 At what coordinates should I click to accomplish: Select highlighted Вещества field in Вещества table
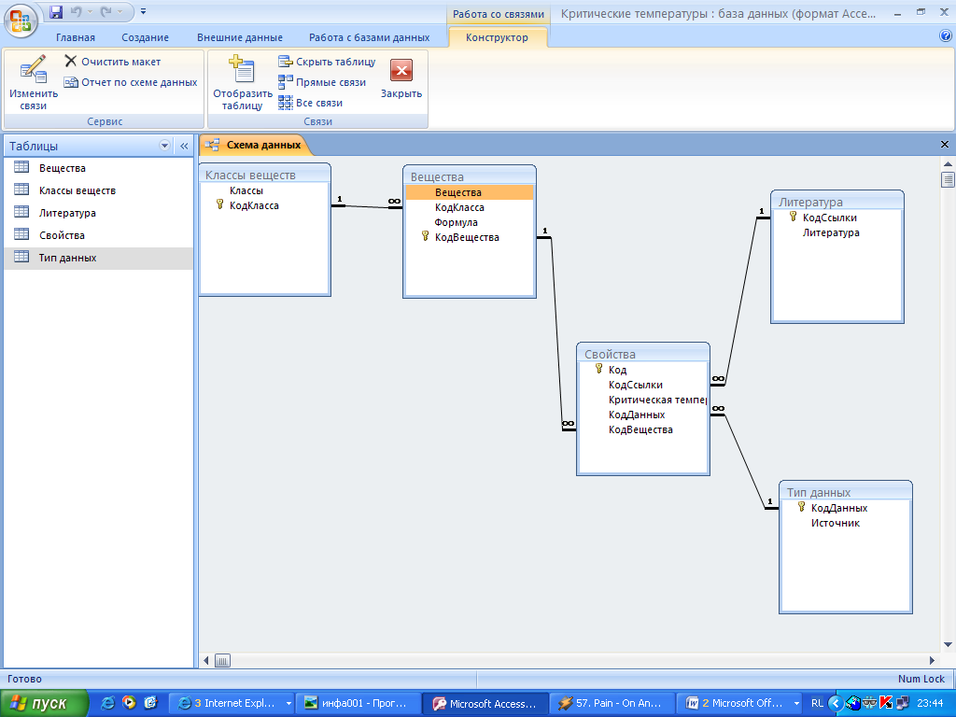469,192
